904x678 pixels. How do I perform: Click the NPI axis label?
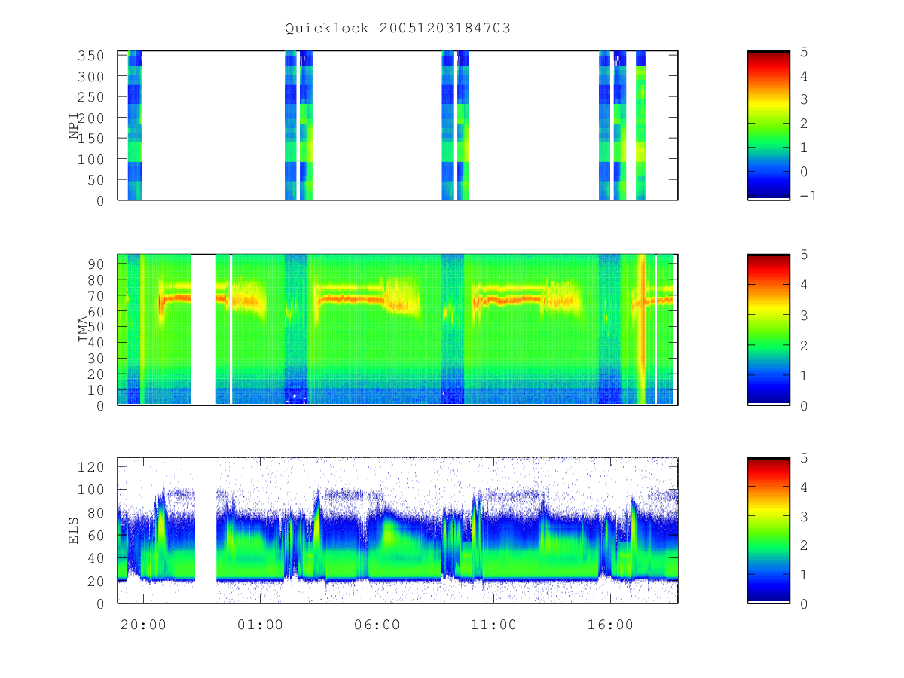click(75, 125)
